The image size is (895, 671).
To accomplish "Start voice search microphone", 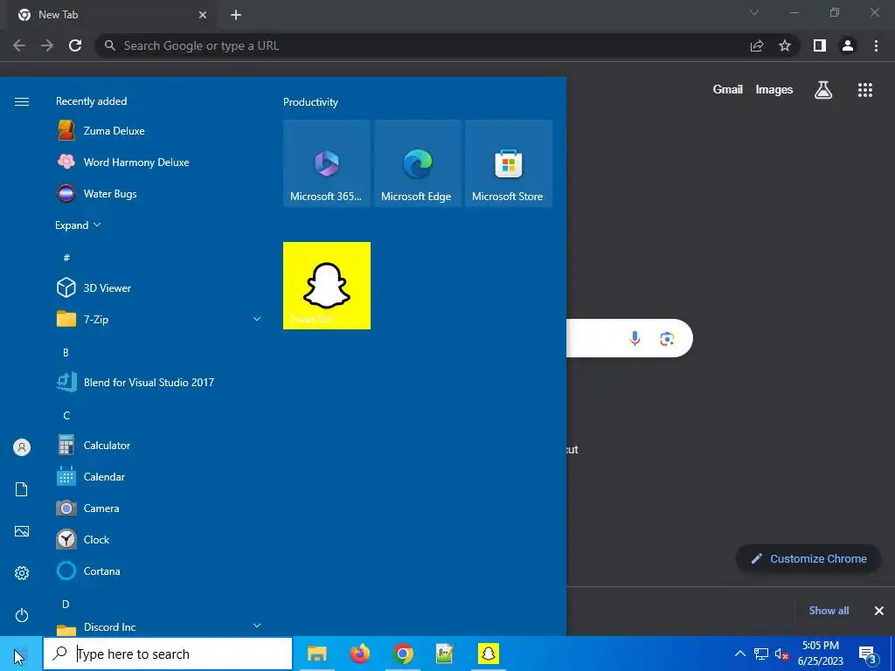I will pyautogui.click(x=635, y=338).
